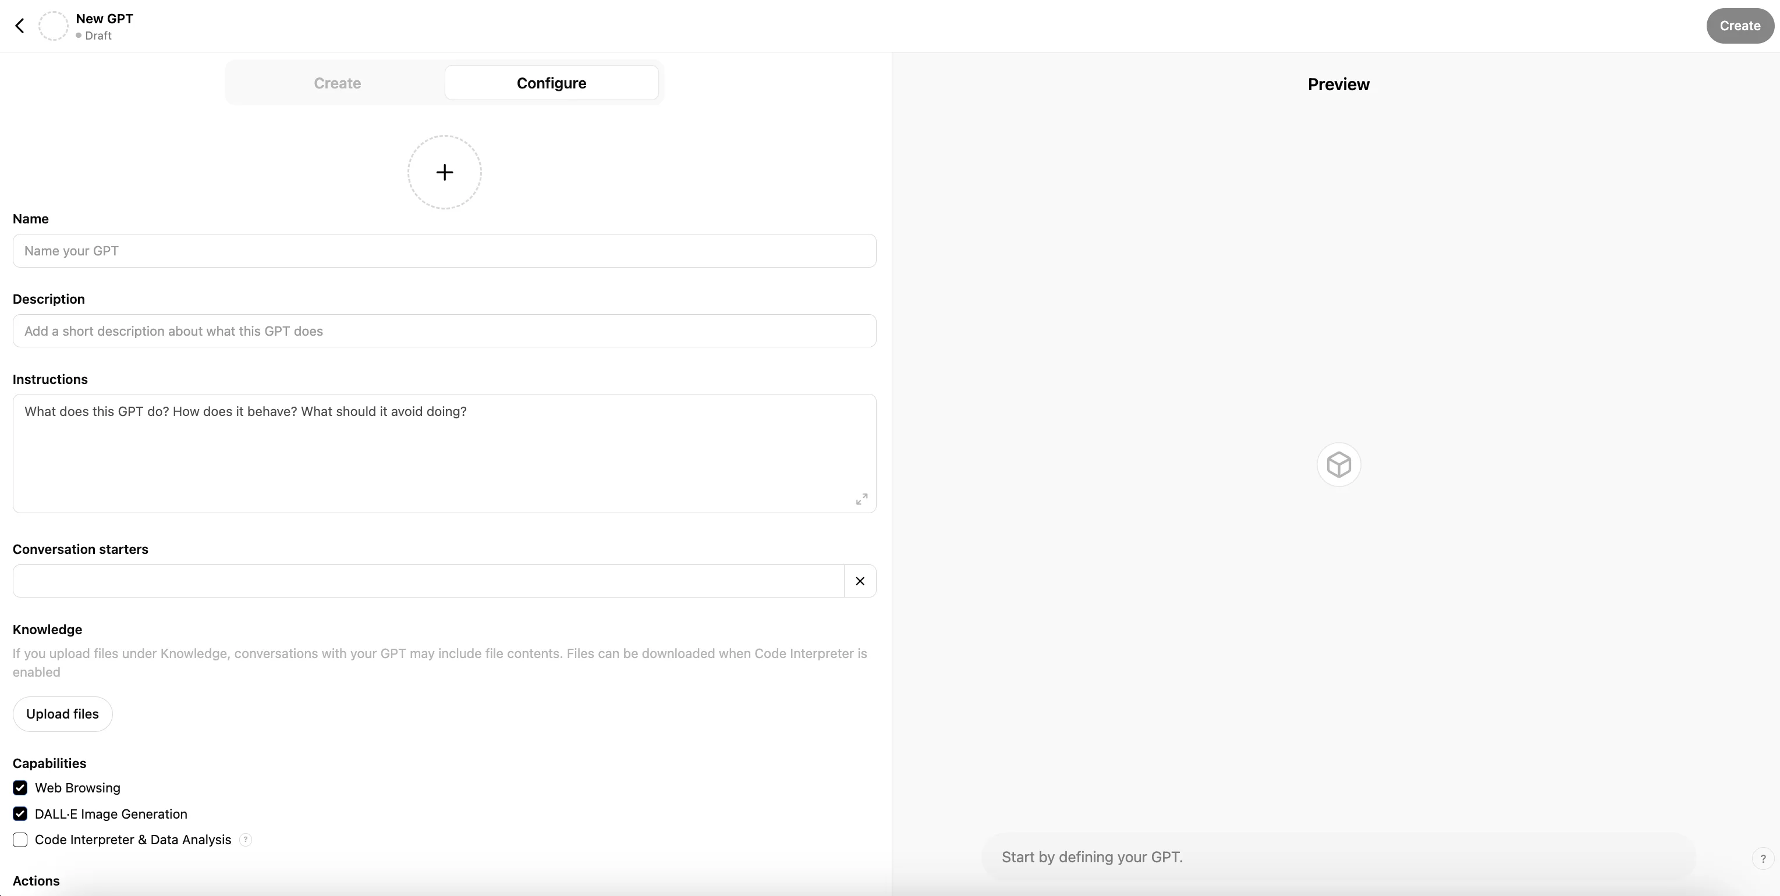
Task: Select the Configure tab
Action: (551, 83)
